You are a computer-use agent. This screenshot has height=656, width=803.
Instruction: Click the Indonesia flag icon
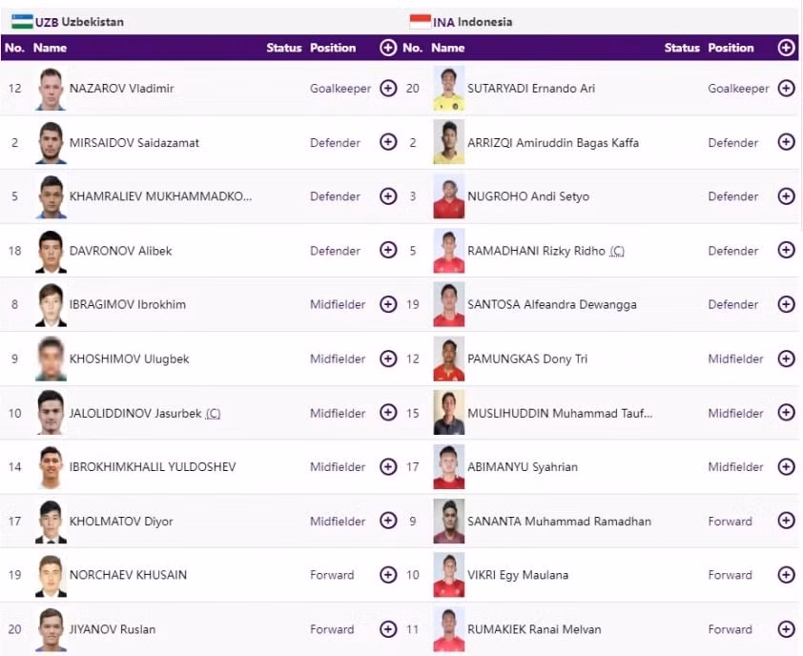coord(420,22)
